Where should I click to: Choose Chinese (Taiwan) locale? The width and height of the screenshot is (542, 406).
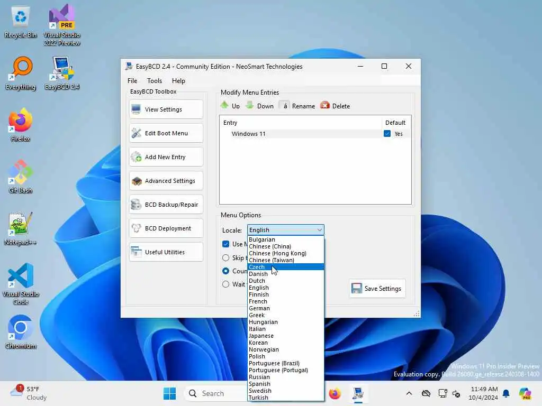click(285, 260)
